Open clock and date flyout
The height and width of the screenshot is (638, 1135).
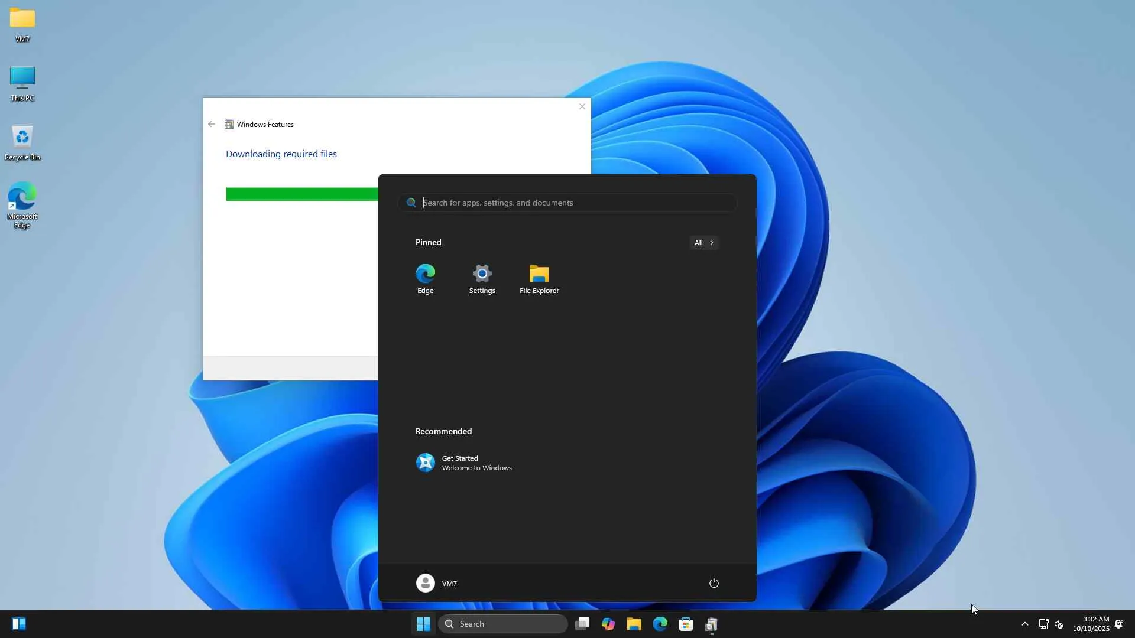(x=1091, y=624)
